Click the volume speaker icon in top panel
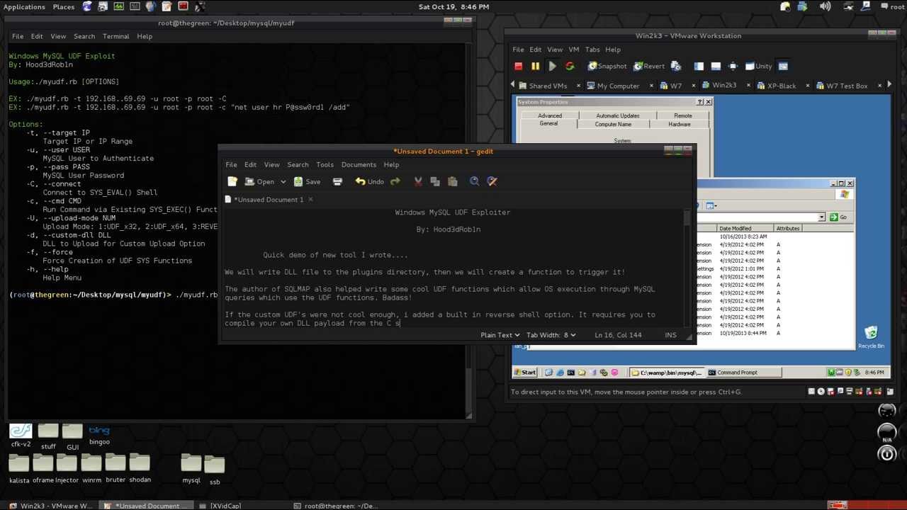The image size is (907, 510). [825, 6]
